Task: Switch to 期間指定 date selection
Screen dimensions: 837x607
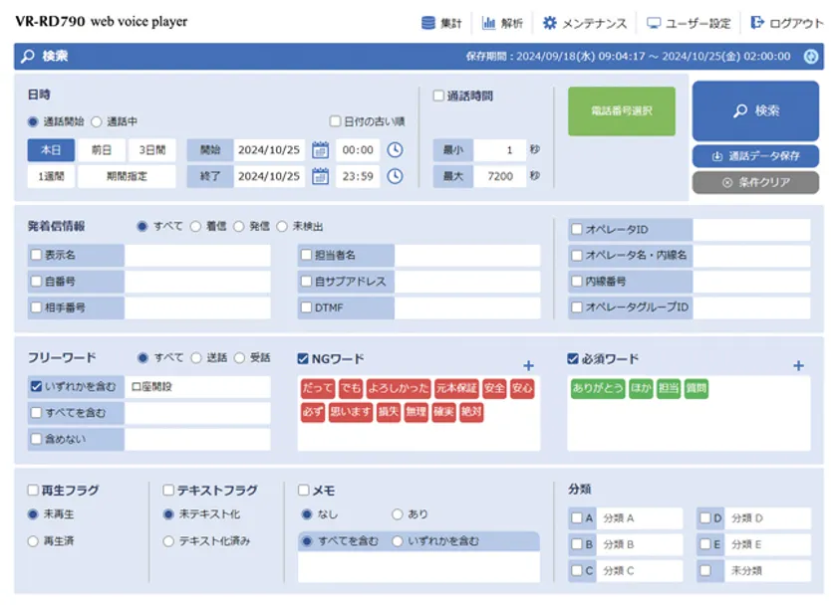Action: pyautogui.click(x=125, y=175)
